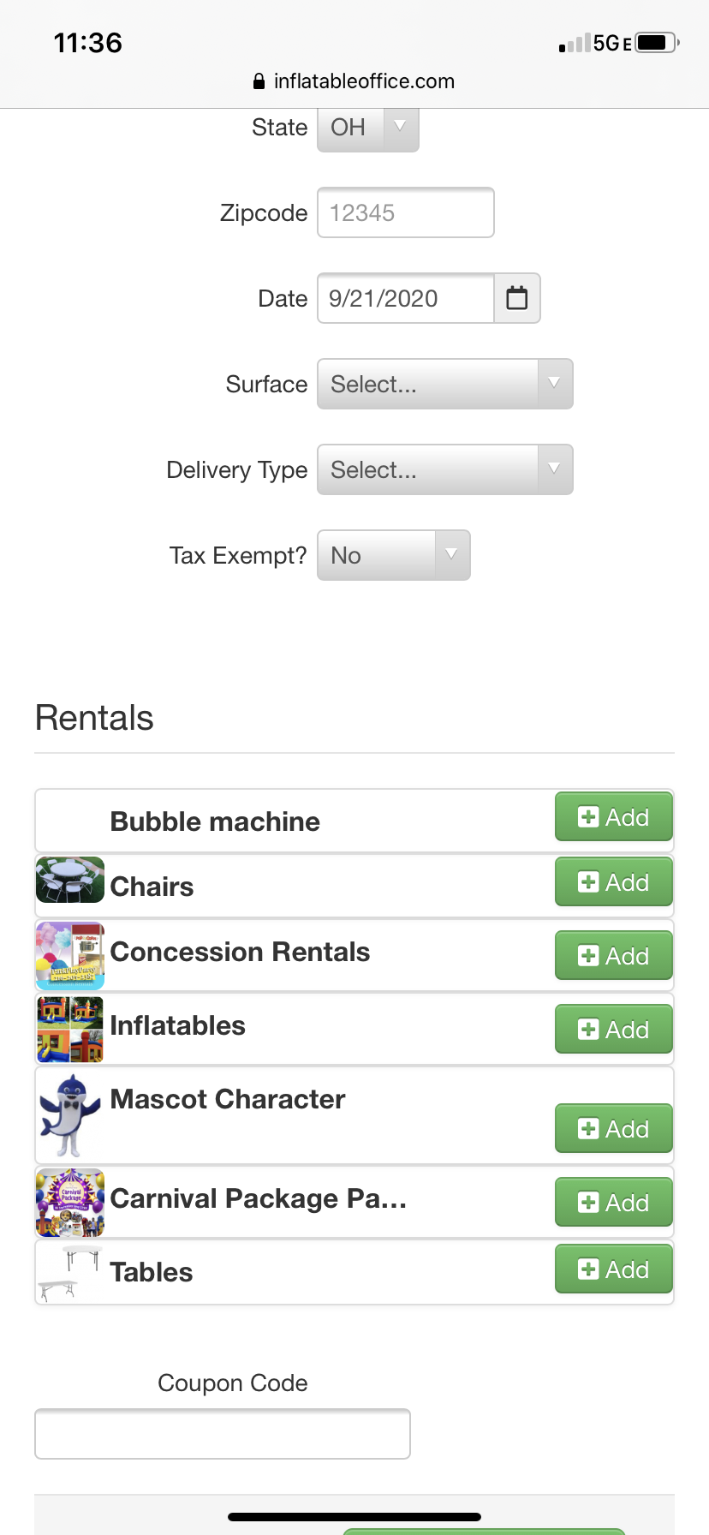
Task: Tap the Concession Rentals thumbnail image
Action: (70, 956)
